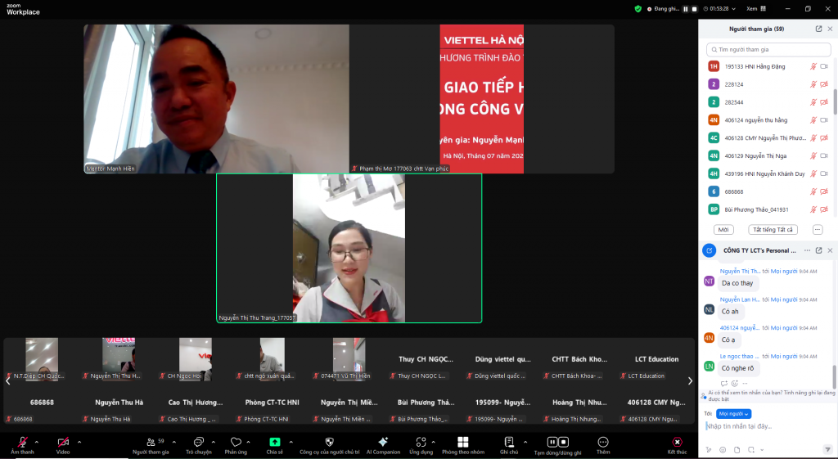Click the green Chia sẻ share screen icon
This screenshot has width=838, height=459.
pyautogui.click(x=275, y=442)
